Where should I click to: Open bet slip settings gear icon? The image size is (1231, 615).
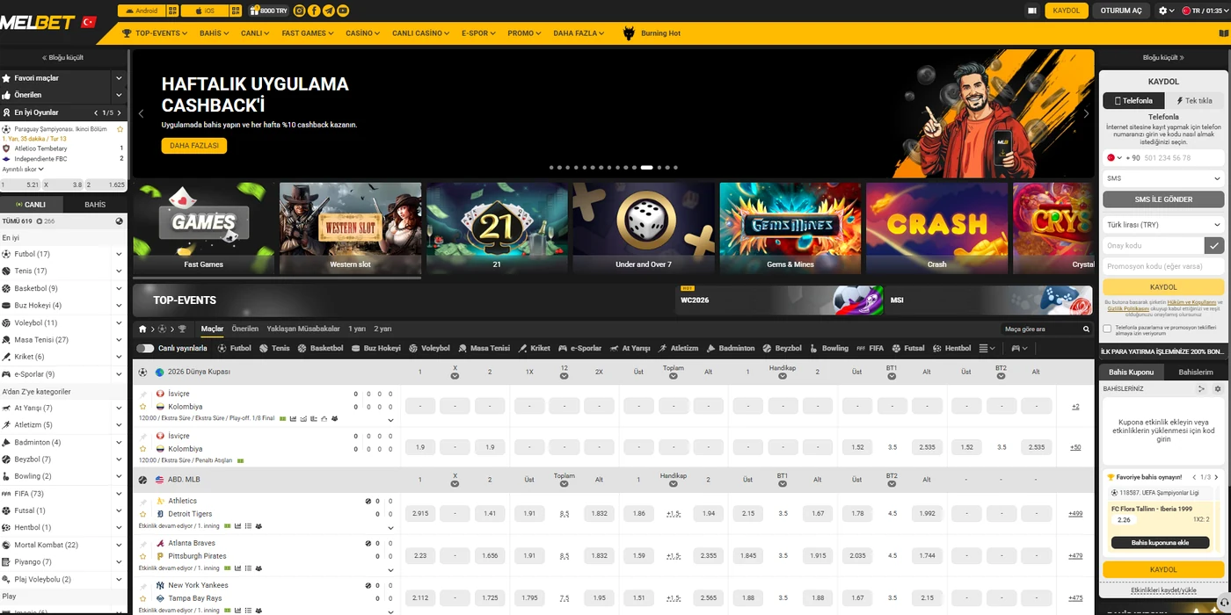(1218, 388)
